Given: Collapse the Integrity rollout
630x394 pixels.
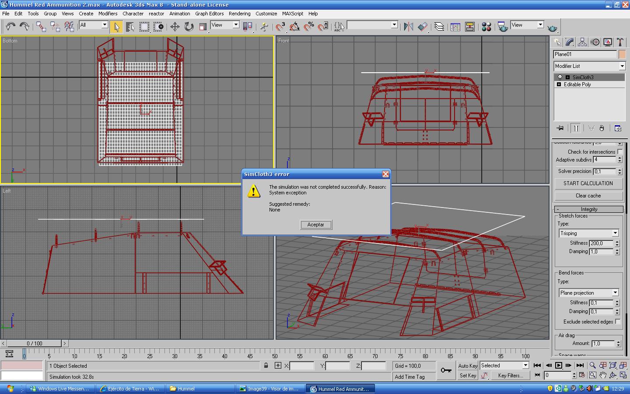Looking at the screenshot, I should coord(589,209).
